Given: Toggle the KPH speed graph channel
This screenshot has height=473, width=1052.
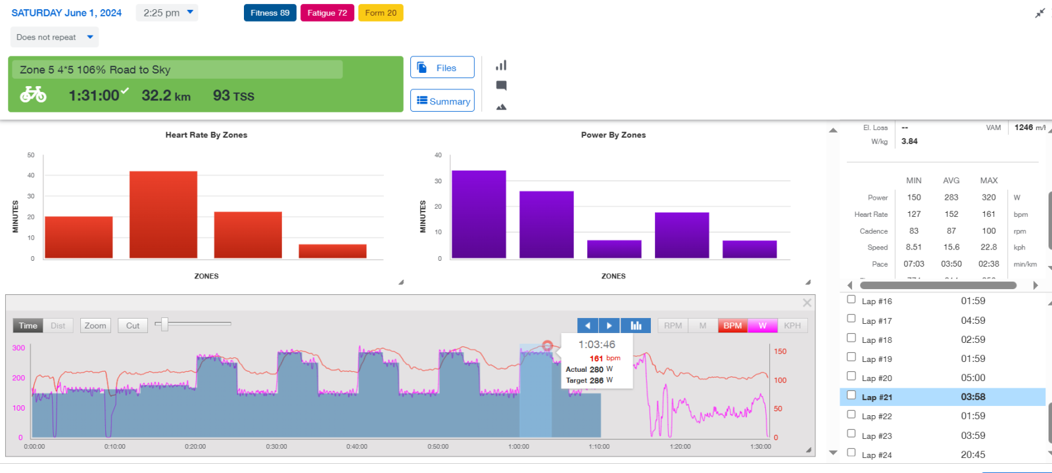Looking at the screenshot, I should click(792, 325).
